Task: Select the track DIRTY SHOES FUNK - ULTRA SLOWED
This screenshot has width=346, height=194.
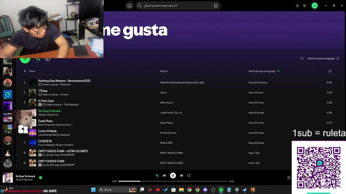Action: [x=63, y=151]
